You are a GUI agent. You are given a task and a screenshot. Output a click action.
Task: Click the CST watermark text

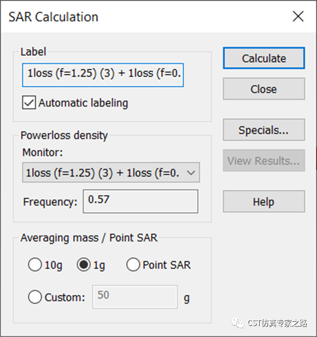pyautogui.click(x=277, y=323)
